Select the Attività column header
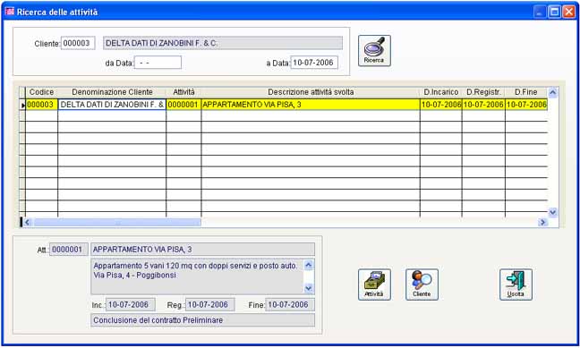This screenshot has height=348, width=580. (x=183, y=92)
